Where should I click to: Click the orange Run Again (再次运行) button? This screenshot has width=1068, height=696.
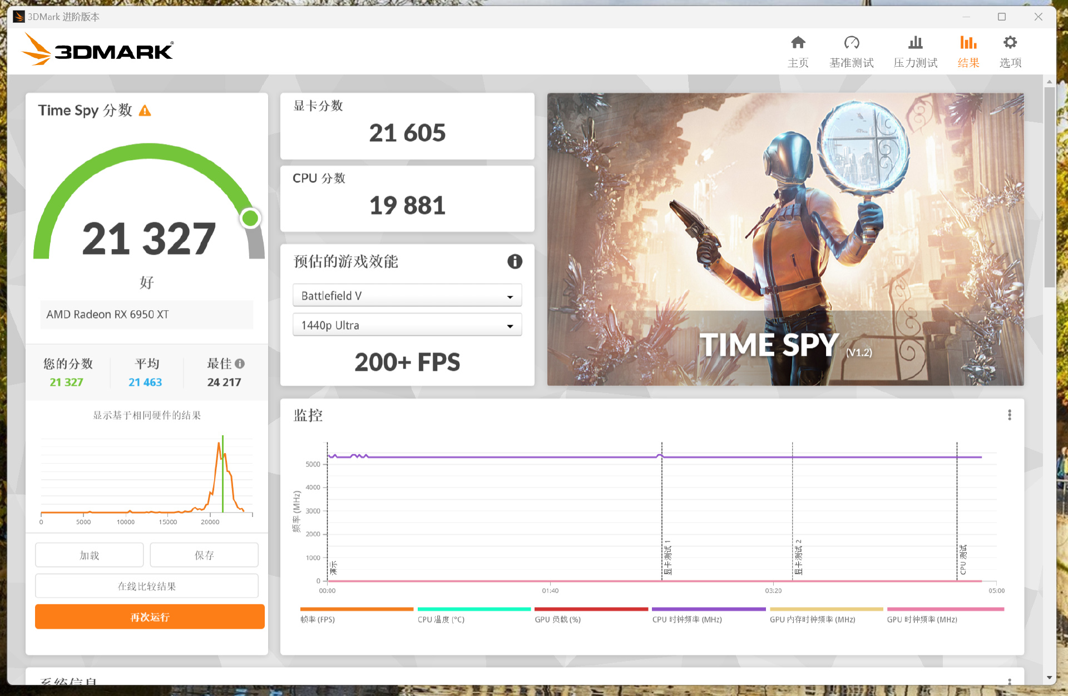150,617
